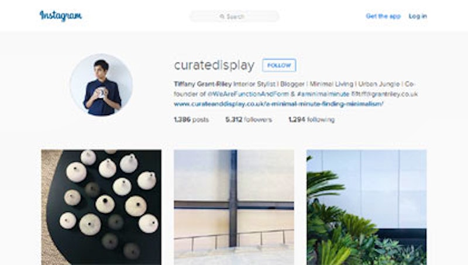View the 1,386 posts count
Image resolution: width=468 pixels, height=265 pixels.
click(x=191, y=120)
